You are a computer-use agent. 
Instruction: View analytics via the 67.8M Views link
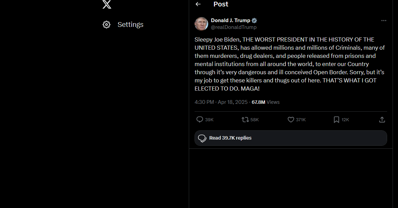coord(265,102)
